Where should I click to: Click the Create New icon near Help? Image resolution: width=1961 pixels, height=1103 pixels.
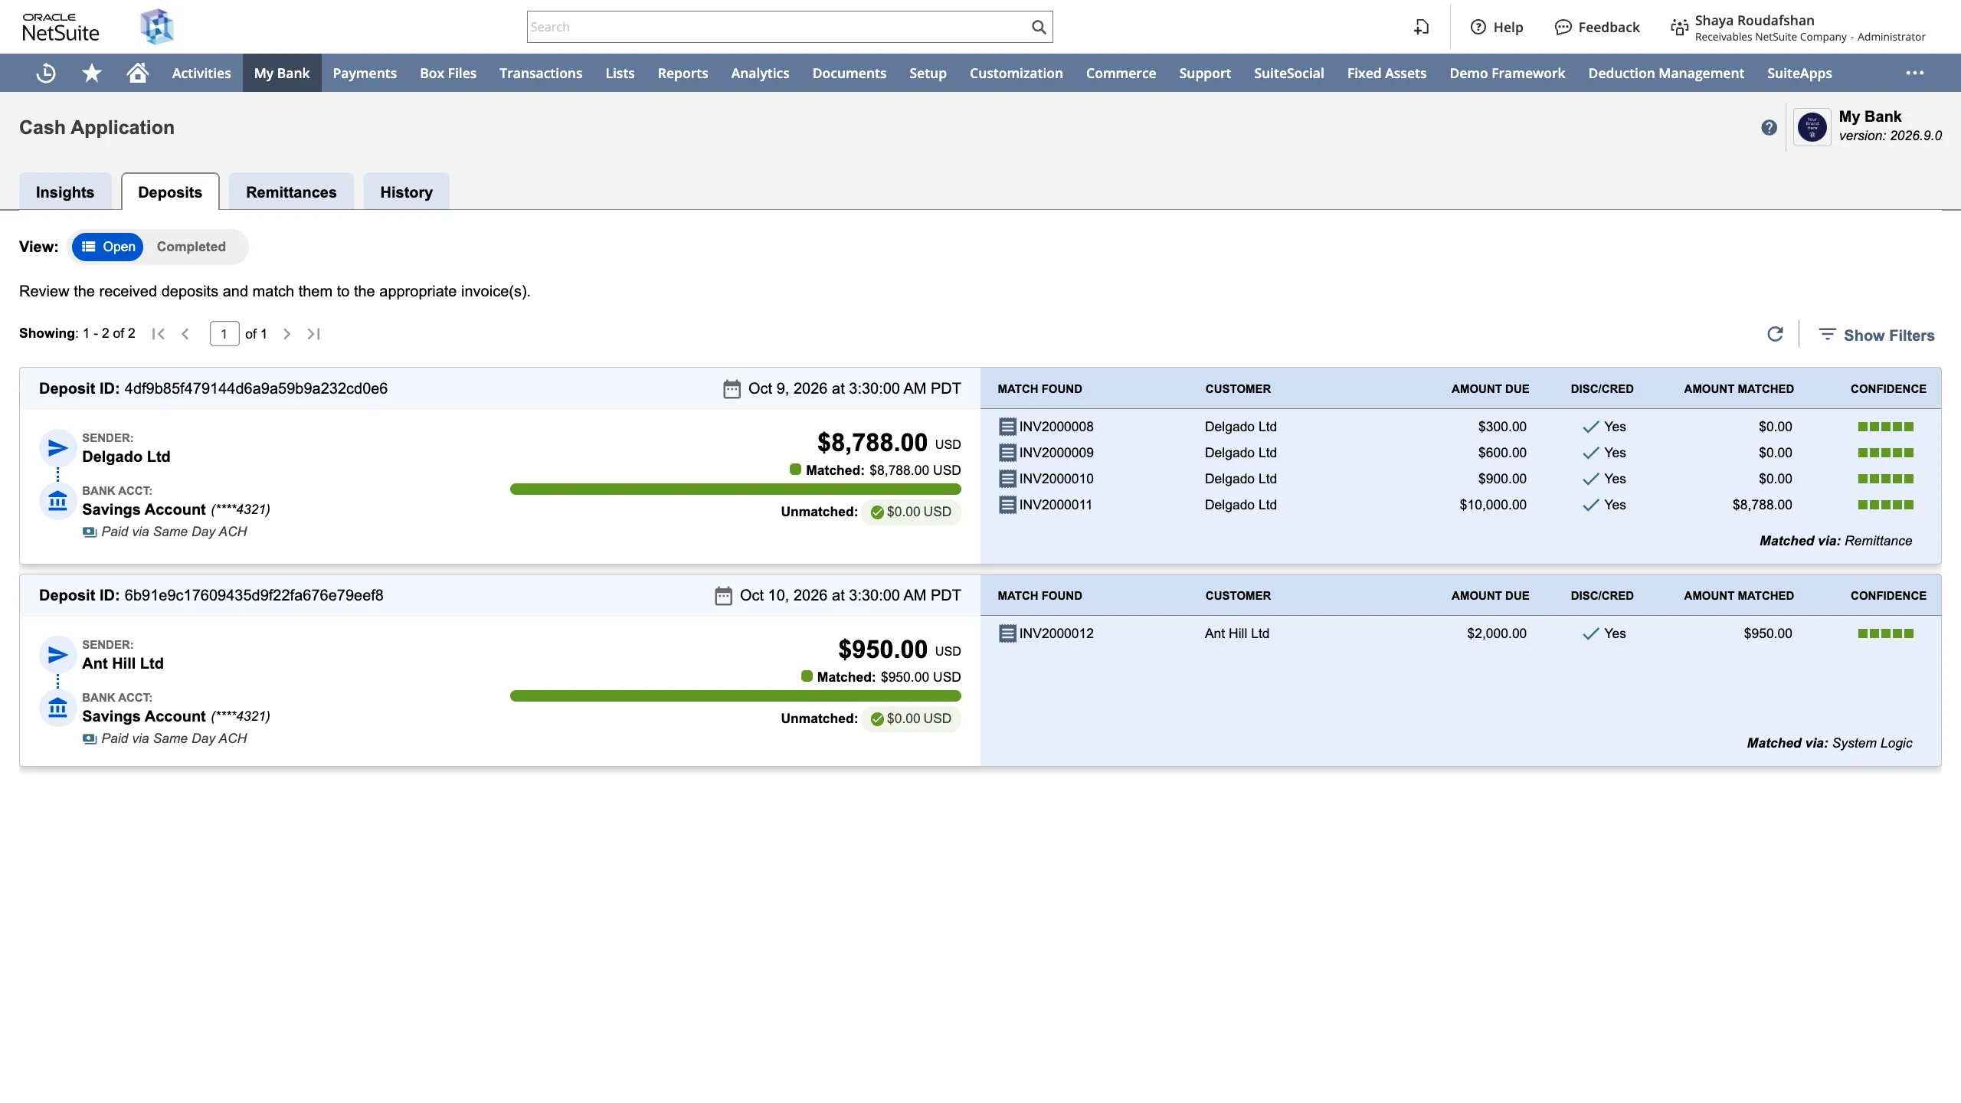pyautogui.click(x=1422, y=27)
